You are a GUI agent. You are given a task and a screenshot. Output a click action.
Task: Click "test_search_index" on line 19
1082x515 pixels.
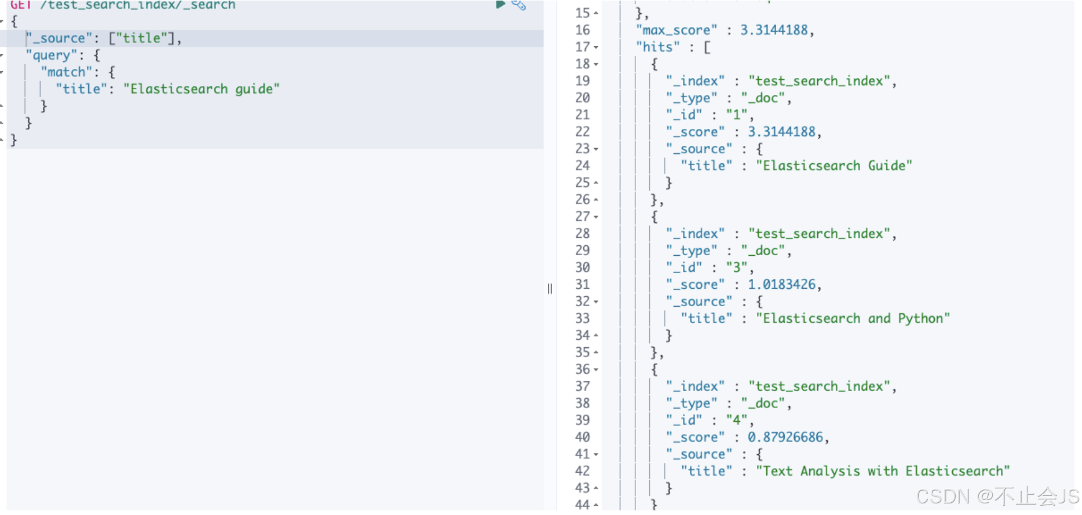pos(819,81)
